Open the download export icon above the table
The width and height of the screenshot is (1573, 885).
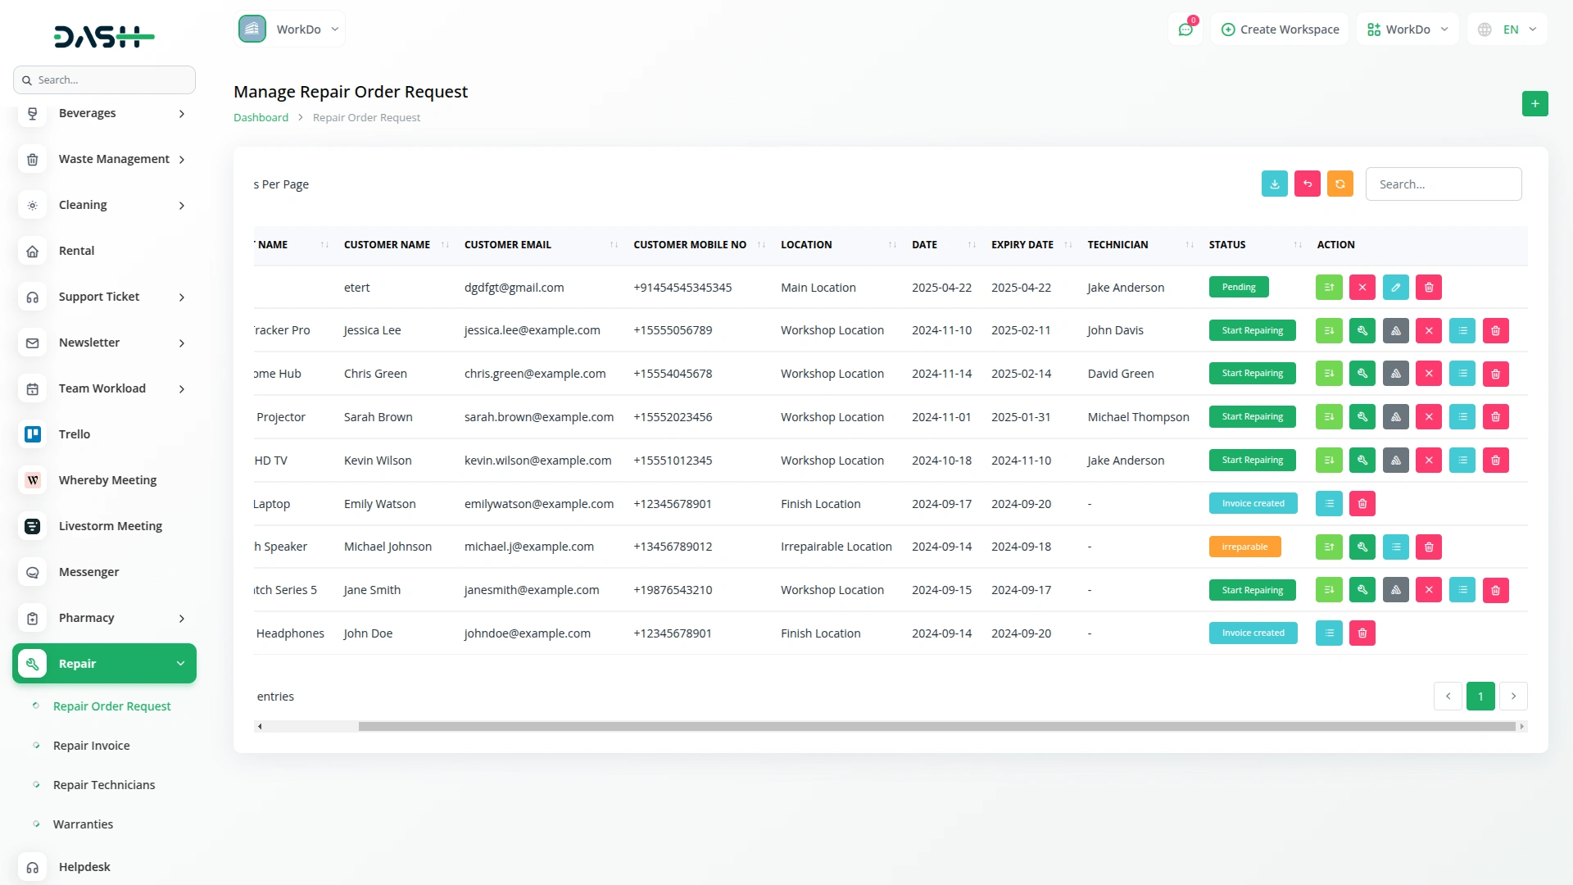(1274, 184)
